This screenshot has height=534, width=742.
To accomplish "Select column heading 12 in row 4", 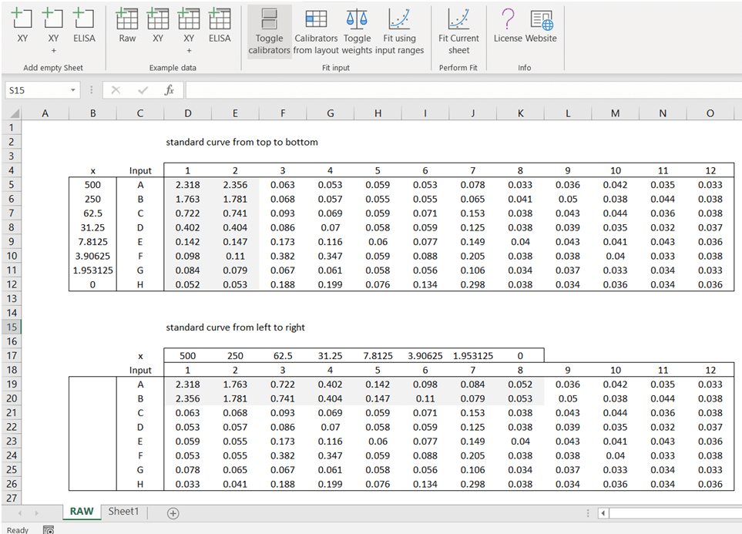I will coord(710,170).
